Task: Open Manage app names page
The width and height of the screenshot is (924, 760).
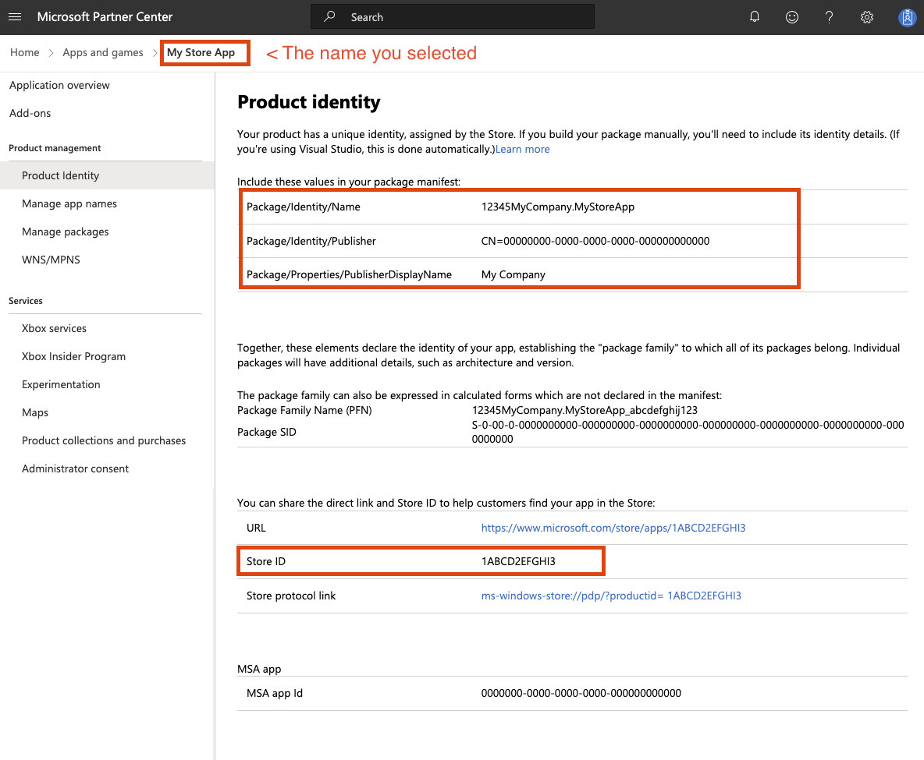Action: pos(69,203)
